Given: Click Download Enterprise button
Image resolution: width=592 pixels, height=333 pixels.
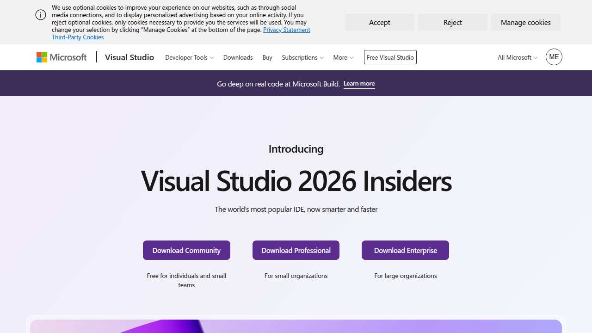Looking at the screenshot, I should [x=405, y=250].
